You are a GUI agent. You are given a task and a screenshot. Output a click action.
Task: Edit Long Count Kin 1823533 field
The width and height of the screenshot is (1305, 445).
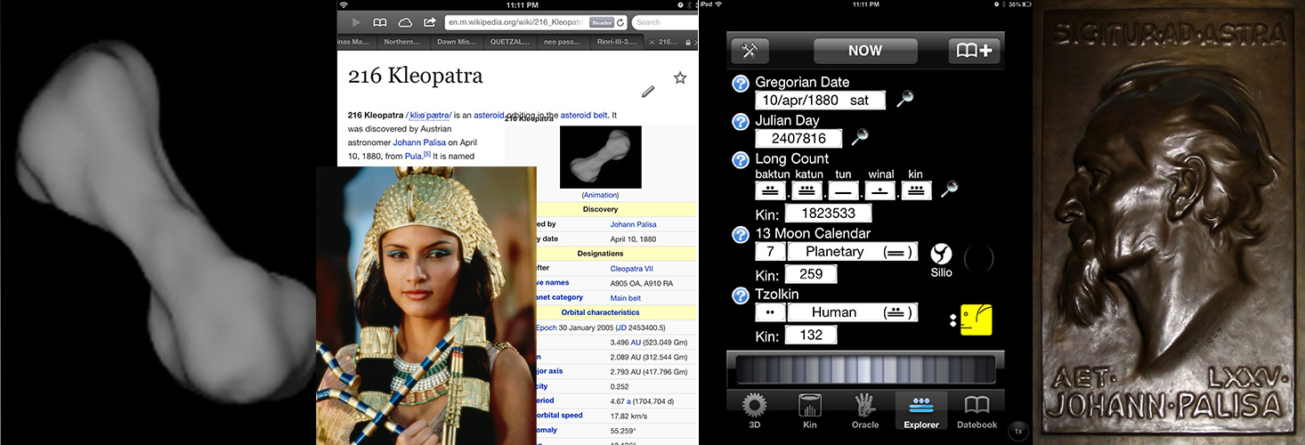point(828,214)
